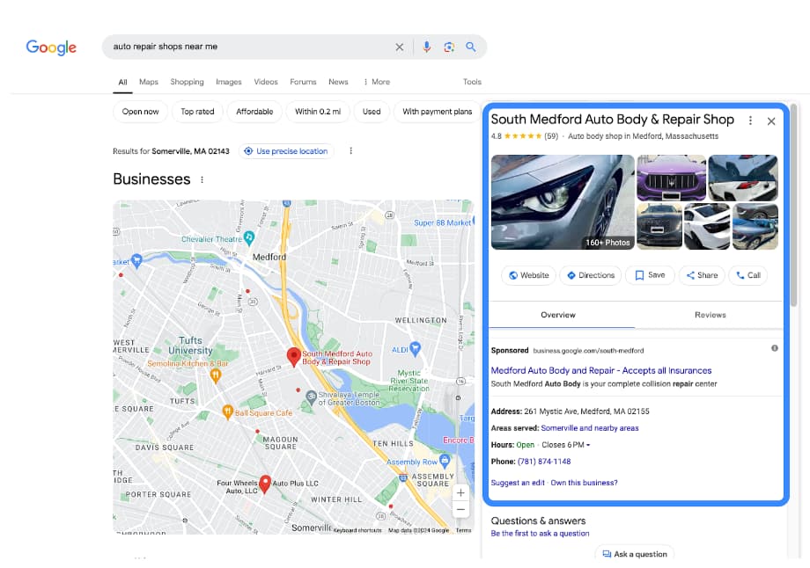The height and width of the screenshot is (568, 810).
Task: Click the Shivalaya Temple map marker
Action: [x=311, y=397]
